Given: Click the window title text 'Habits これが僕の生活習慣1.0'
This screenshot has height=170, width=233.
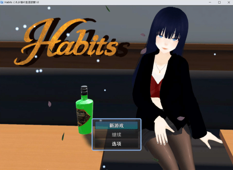Looking at the screenshot, I should coord(22,2).
